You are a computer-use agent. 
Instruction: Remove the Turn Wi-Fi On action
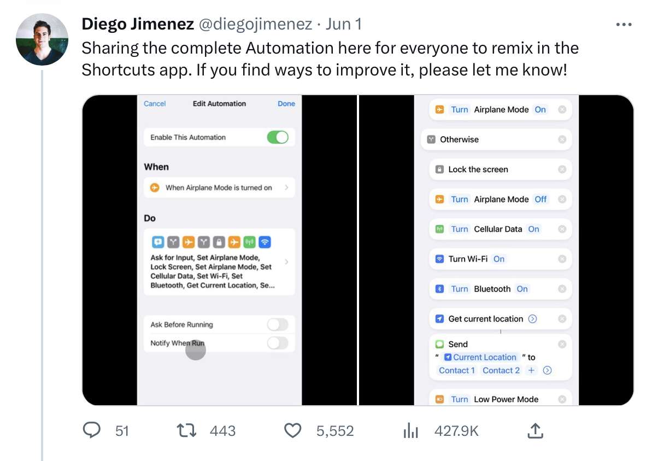[x=563, y=259]
